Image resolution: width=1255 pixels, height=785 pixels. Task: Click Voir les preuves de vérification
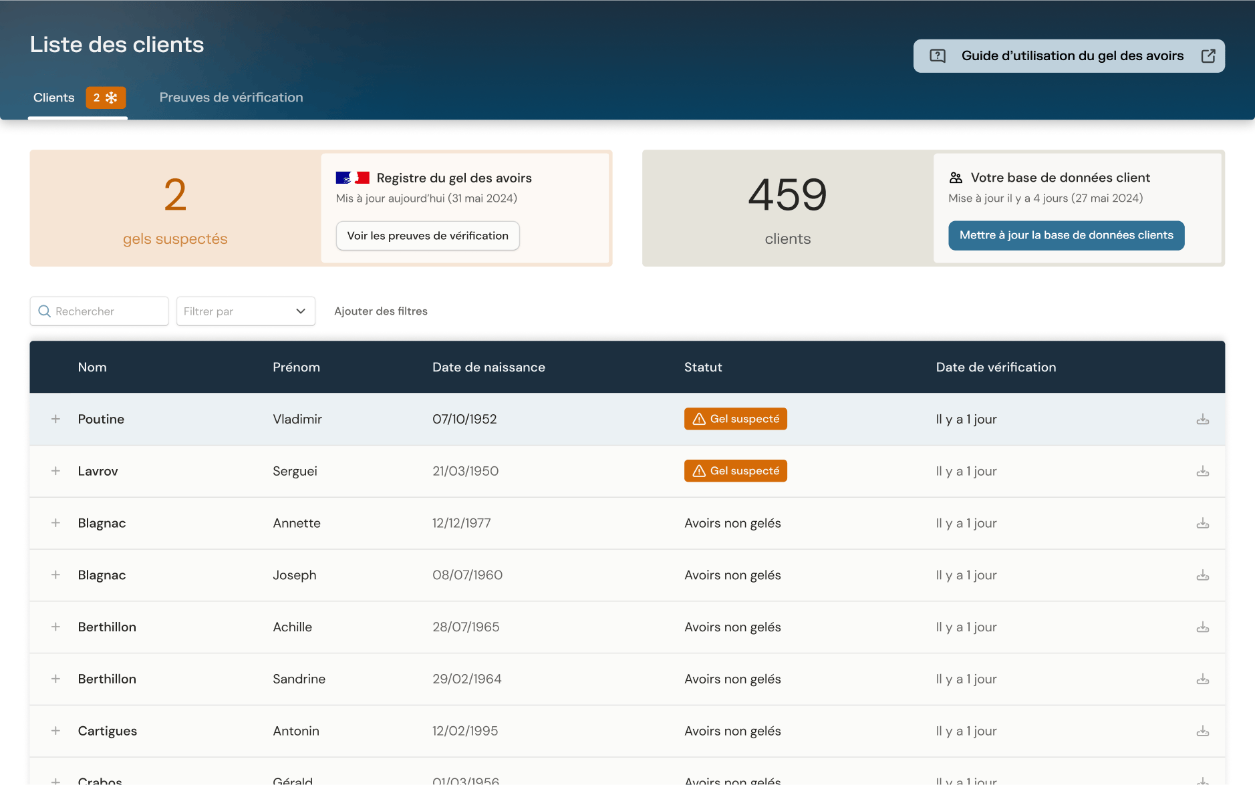pos(428,236)
